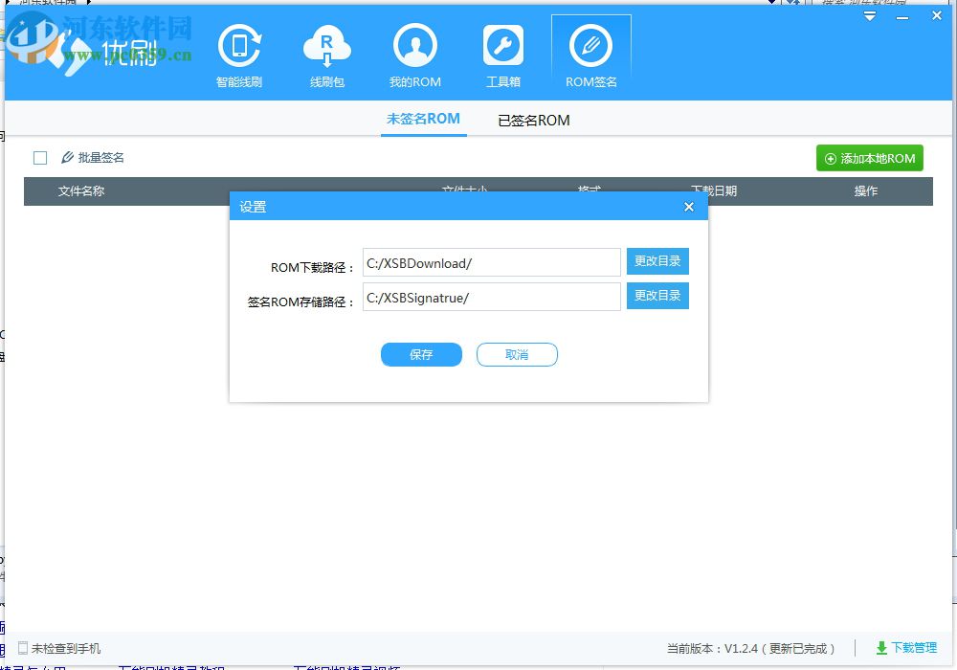Select the 智能线刷 smart flash tool
This screenshot has height=670, width=957.
coord(239,55)
